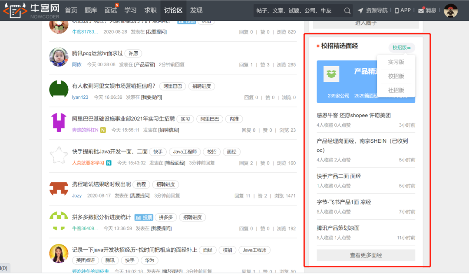Click the 实习 tag

pos(185,119)
